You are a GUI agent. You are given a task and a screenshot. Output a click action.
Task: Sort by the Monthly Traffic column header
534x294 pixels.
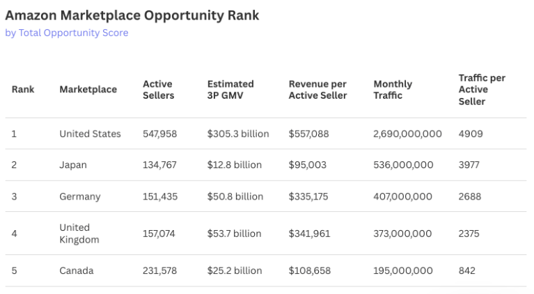tap(393, 90)
